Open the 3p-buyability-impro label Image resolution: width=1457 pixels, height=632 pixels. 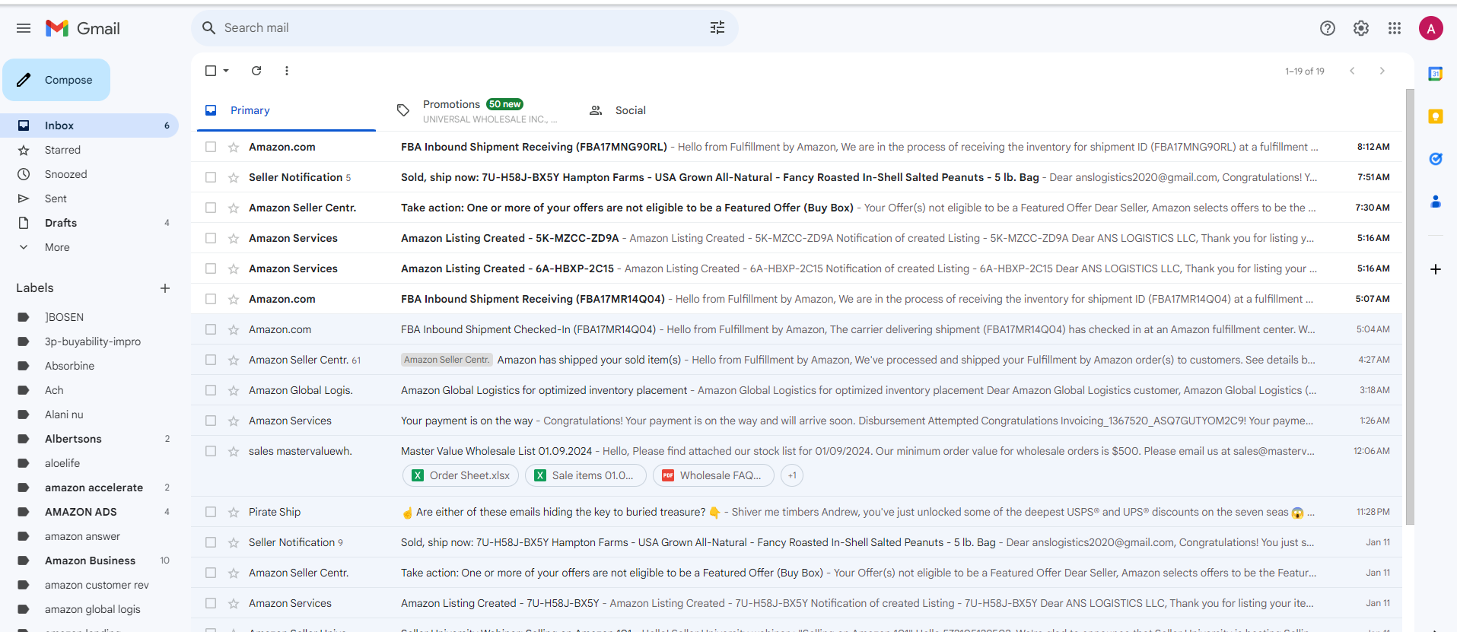tap(89, 341)
